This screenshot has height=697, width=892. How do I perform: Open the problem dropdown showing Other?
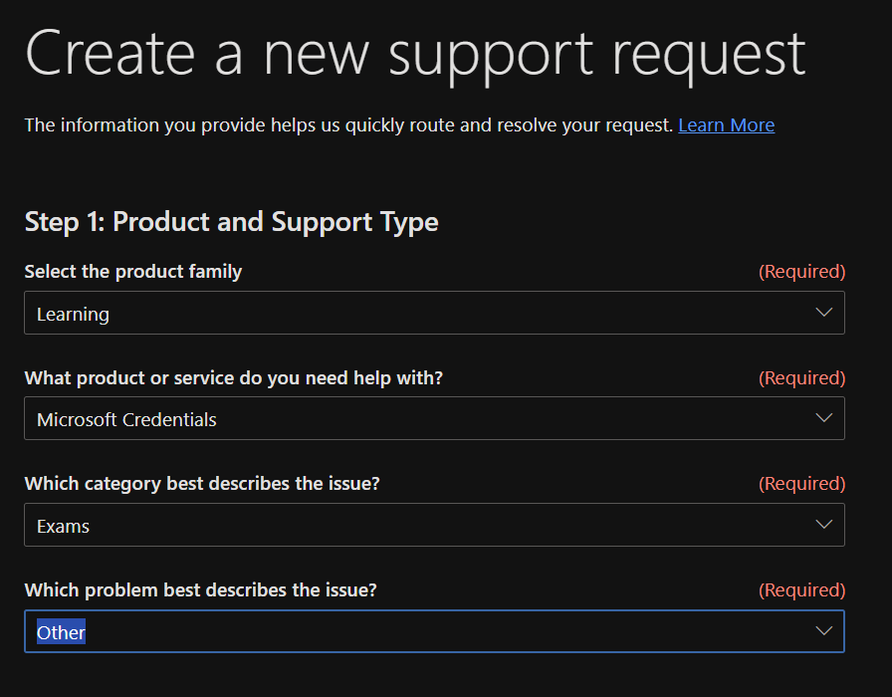click(434, 631)
